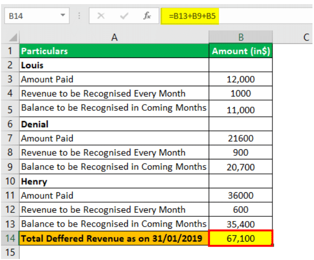Select column C header

pos(293,37)
